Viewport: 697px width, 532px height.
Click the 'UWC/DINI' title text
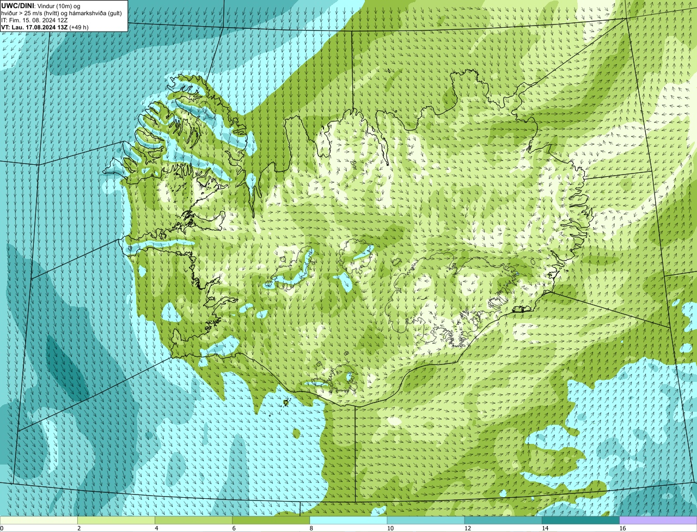17,5
